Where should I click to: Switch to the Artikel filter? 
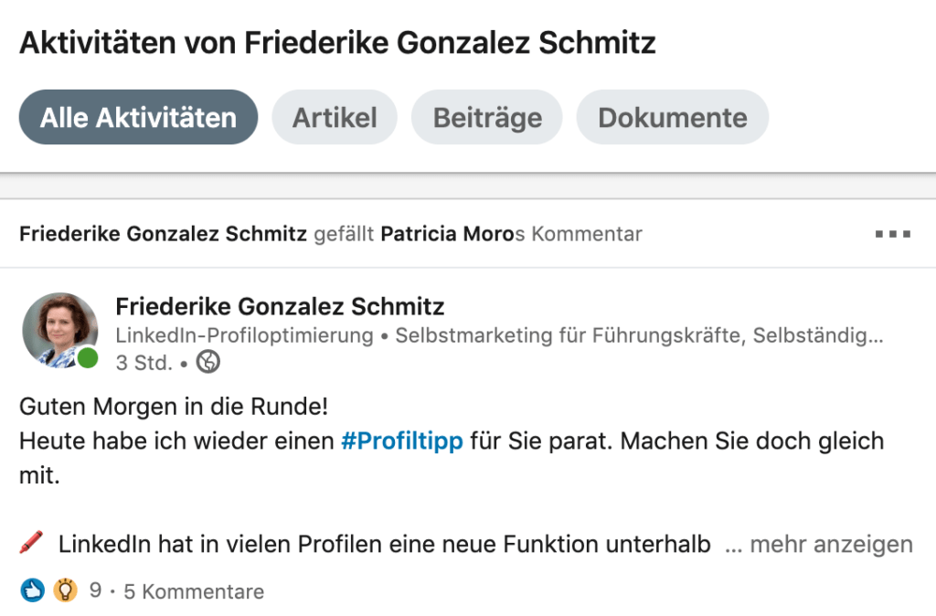(x=335, y=117)
